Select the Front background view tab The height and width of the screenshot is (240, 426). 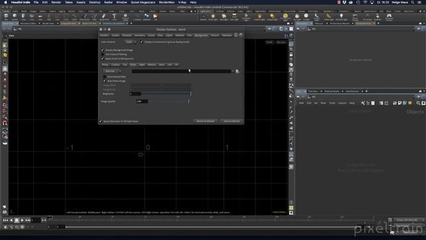click(x=133, y=65)
